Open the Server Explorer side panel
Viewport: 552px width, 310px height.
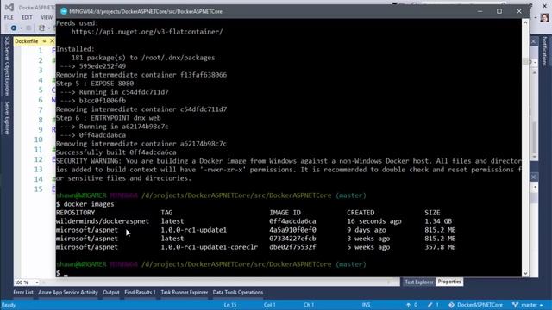[7, 118]
